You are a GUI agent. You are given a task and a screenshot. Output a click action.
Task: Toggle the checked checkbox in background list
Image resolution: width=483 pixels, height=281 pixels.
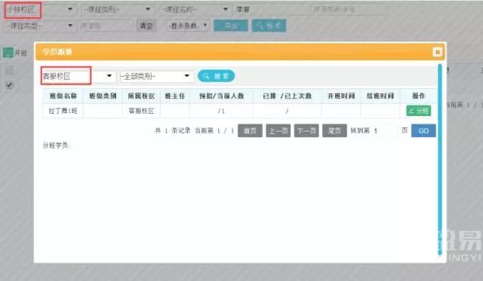click(9, 85)
